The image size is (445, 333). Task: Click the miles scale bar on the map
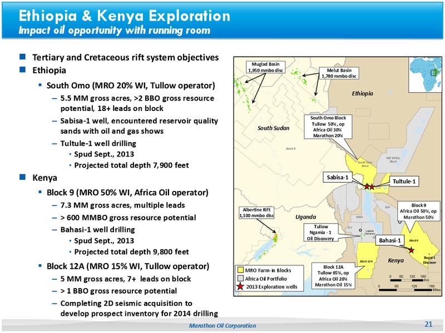coord(406,290)
